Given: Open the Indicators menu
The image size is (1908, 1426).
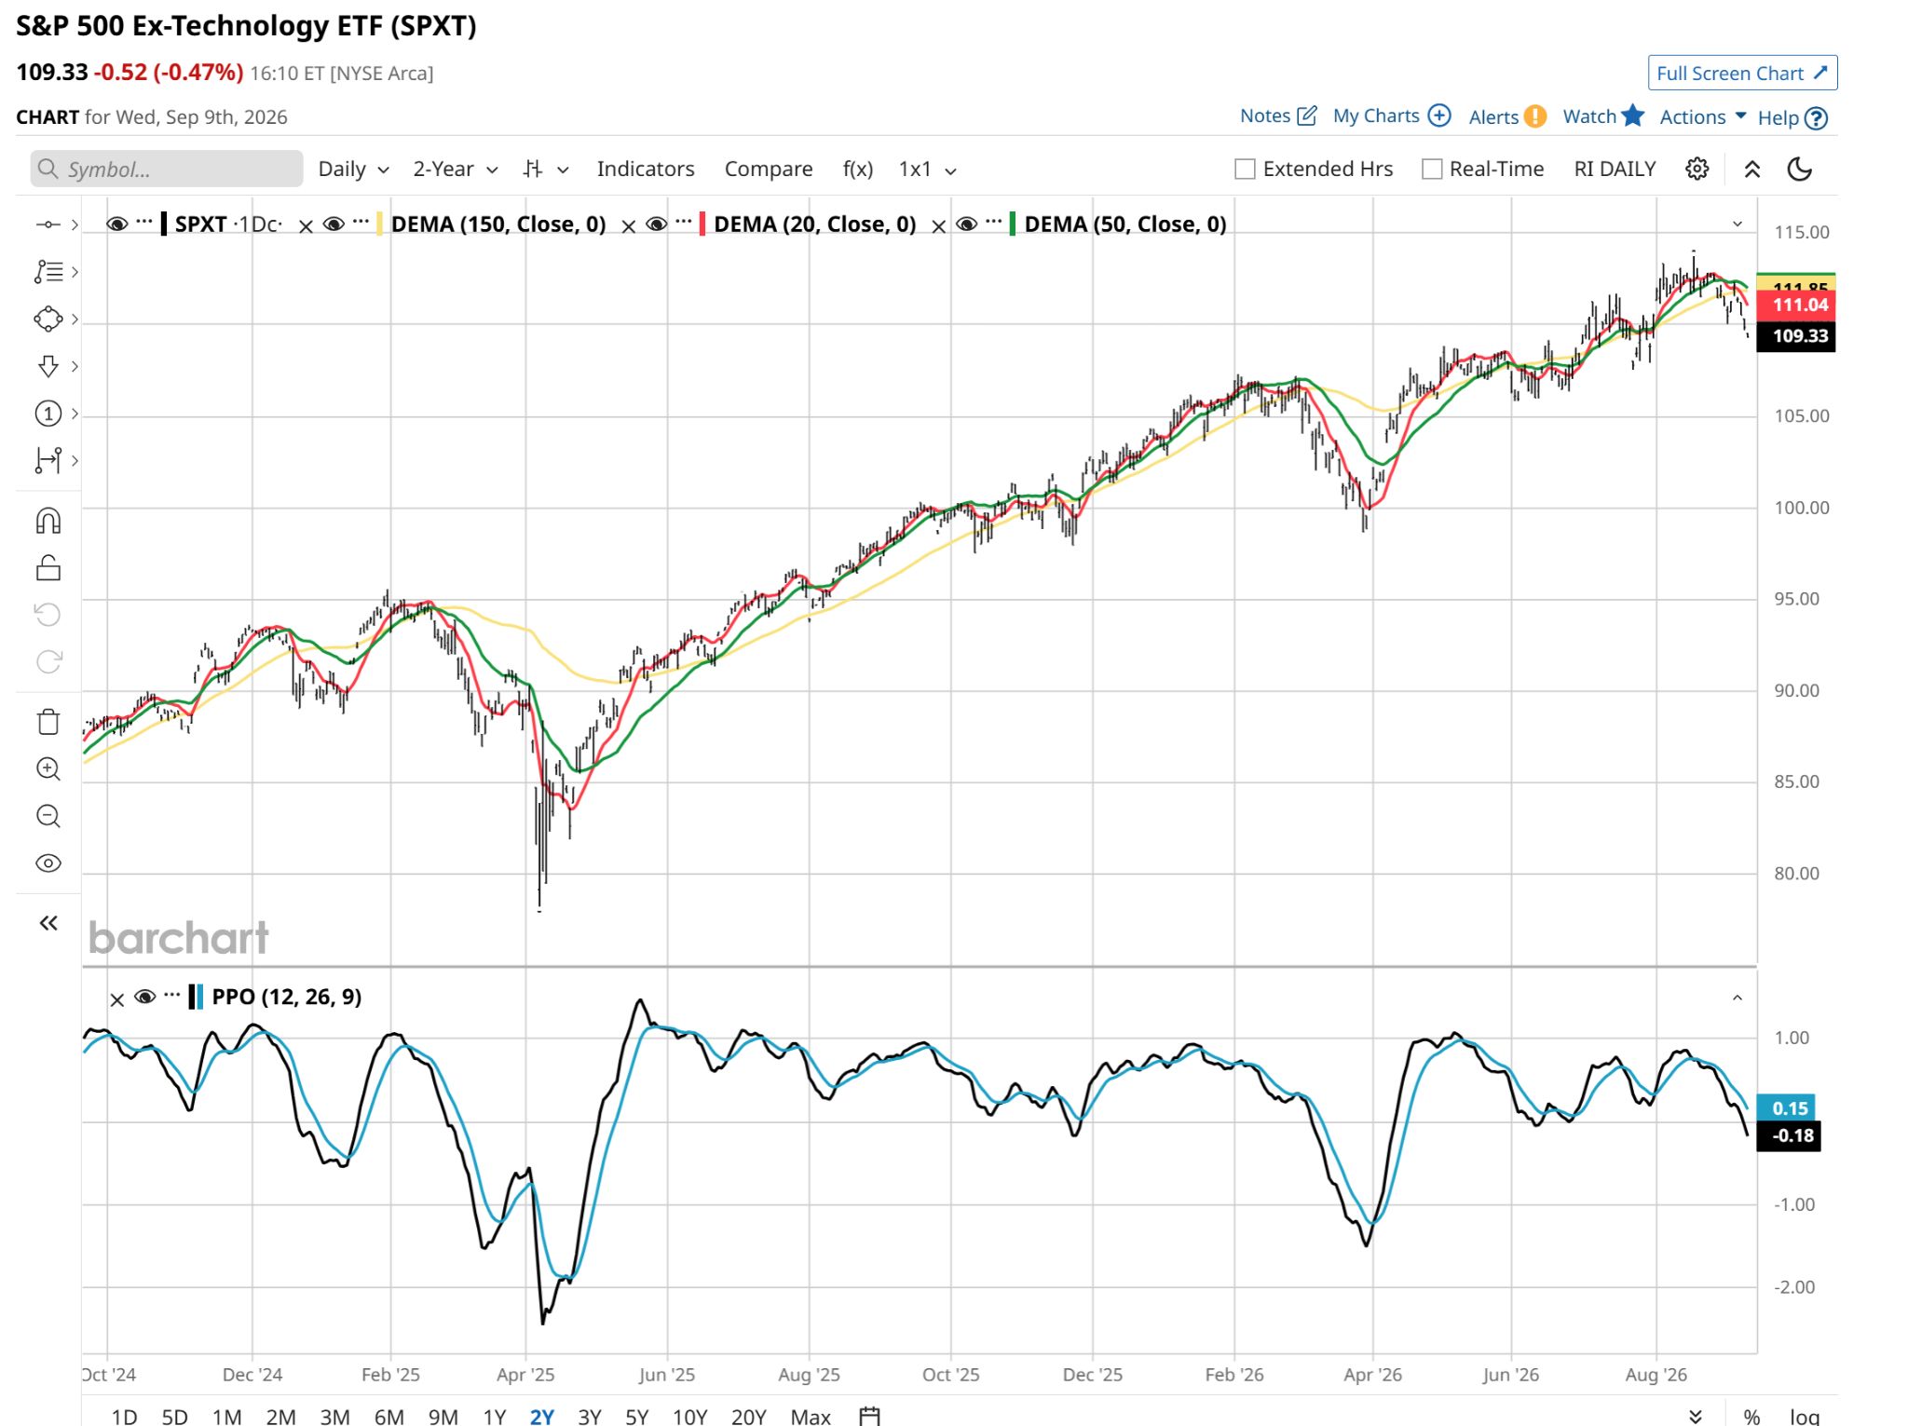Looking at the screenshot, I should pyautogui.click(x=646, y=170).
